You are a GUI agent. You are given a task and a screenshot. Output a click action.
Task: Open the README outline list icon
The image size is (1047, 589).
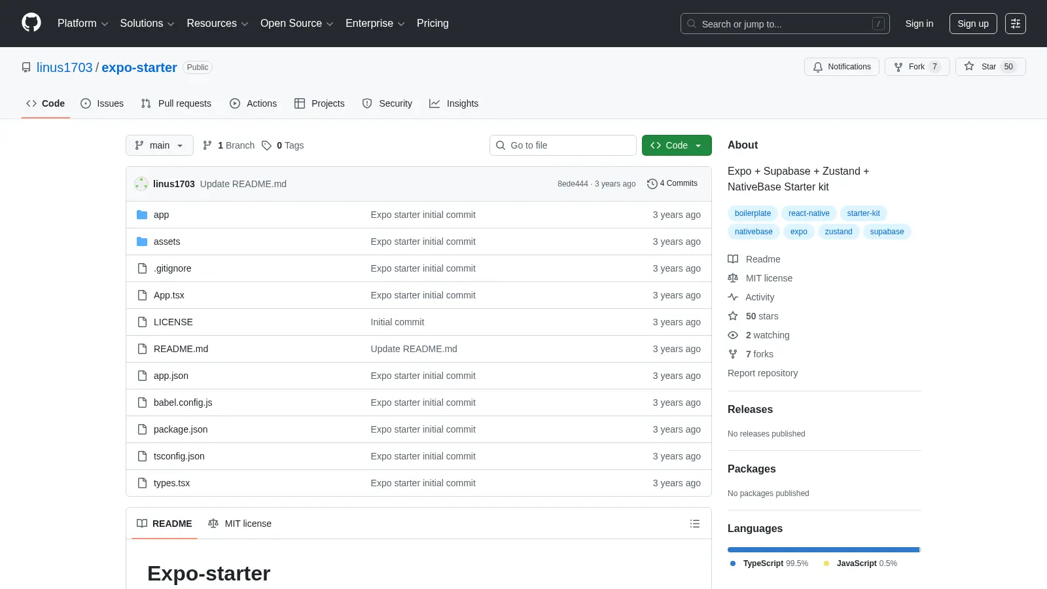695,524
